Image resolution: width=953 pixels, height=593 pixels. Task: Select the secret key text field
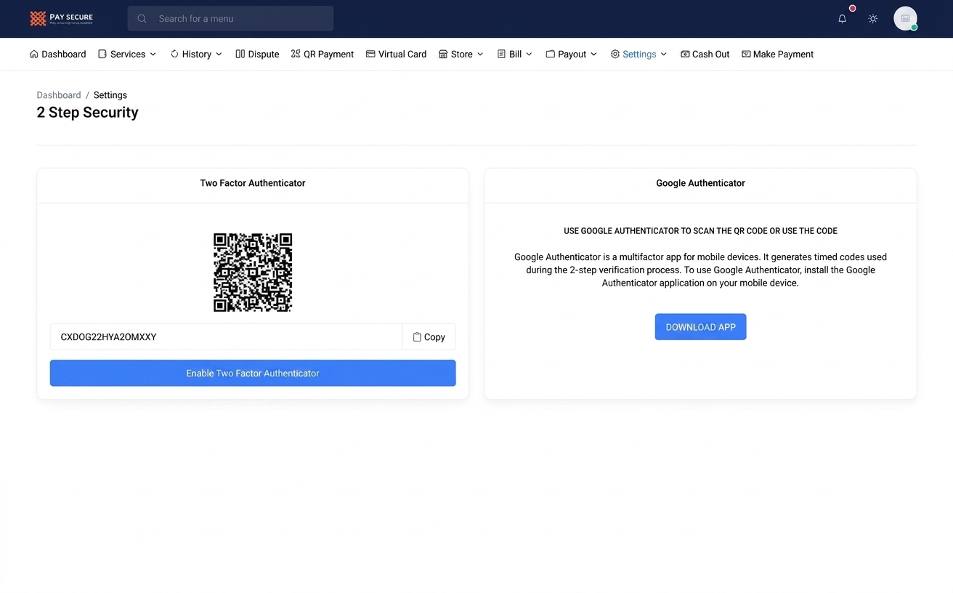(226, 337)
